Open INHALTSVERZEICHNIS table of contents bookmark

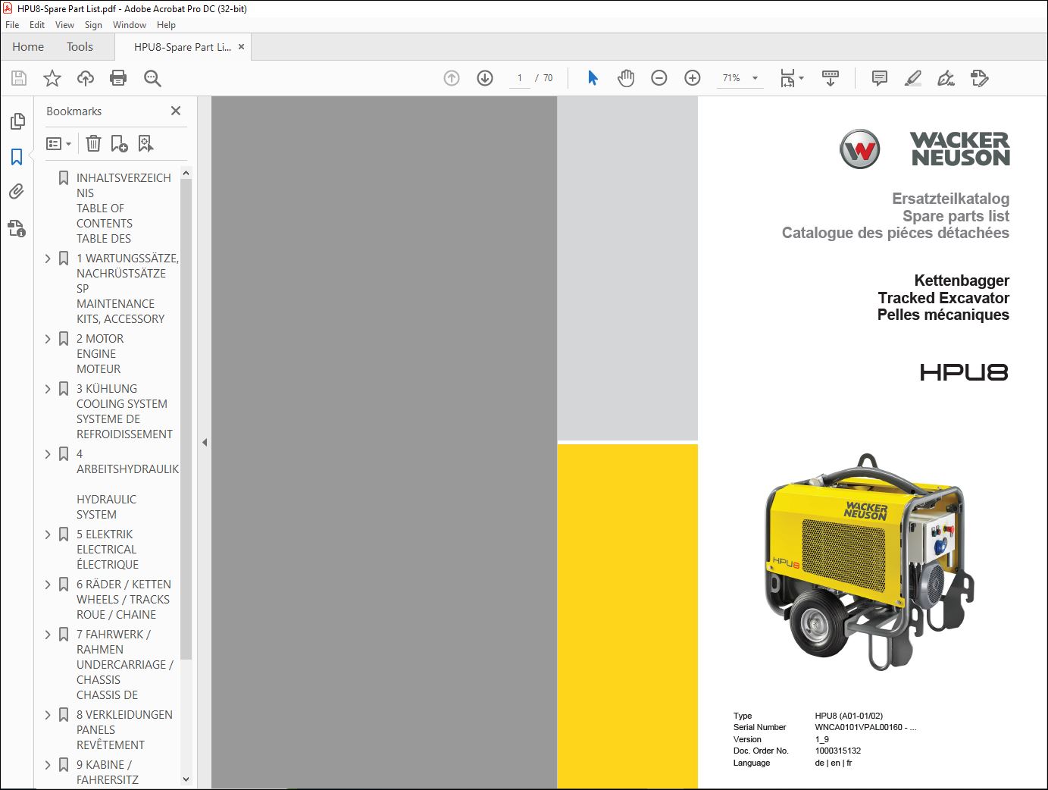pos(124,208)
